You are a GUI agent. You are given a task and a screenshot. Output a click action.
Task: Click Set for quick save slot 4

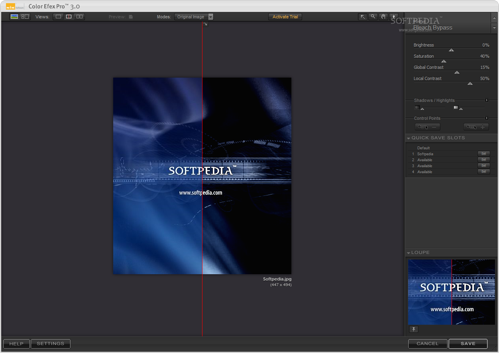[x=483, y=172]
